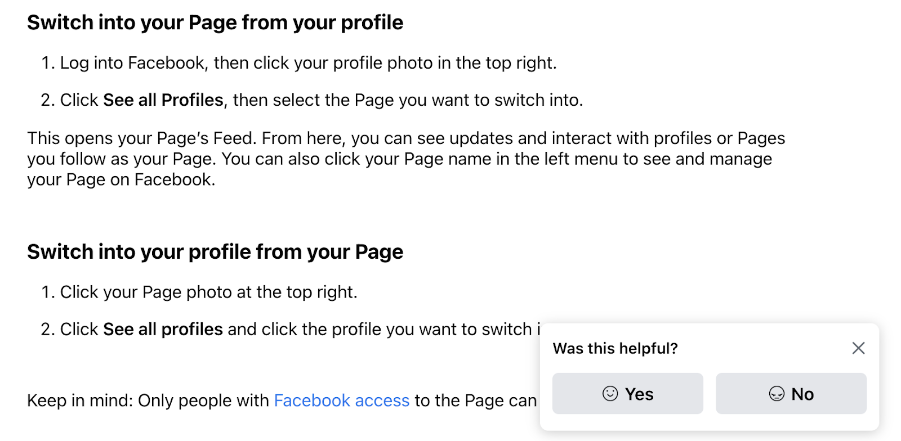Click the Yes button in helpful prompt
This screenshot has height=441, width=901.
pos(627,394)
